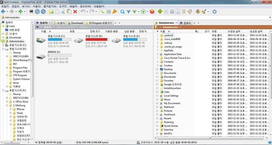Toggle the green funnel filter button

pyautogui.click(x=134, y=12)
